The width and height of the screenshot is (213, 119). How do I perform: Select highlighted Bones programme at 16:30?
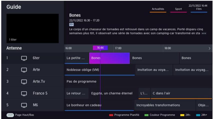[109, 58]
